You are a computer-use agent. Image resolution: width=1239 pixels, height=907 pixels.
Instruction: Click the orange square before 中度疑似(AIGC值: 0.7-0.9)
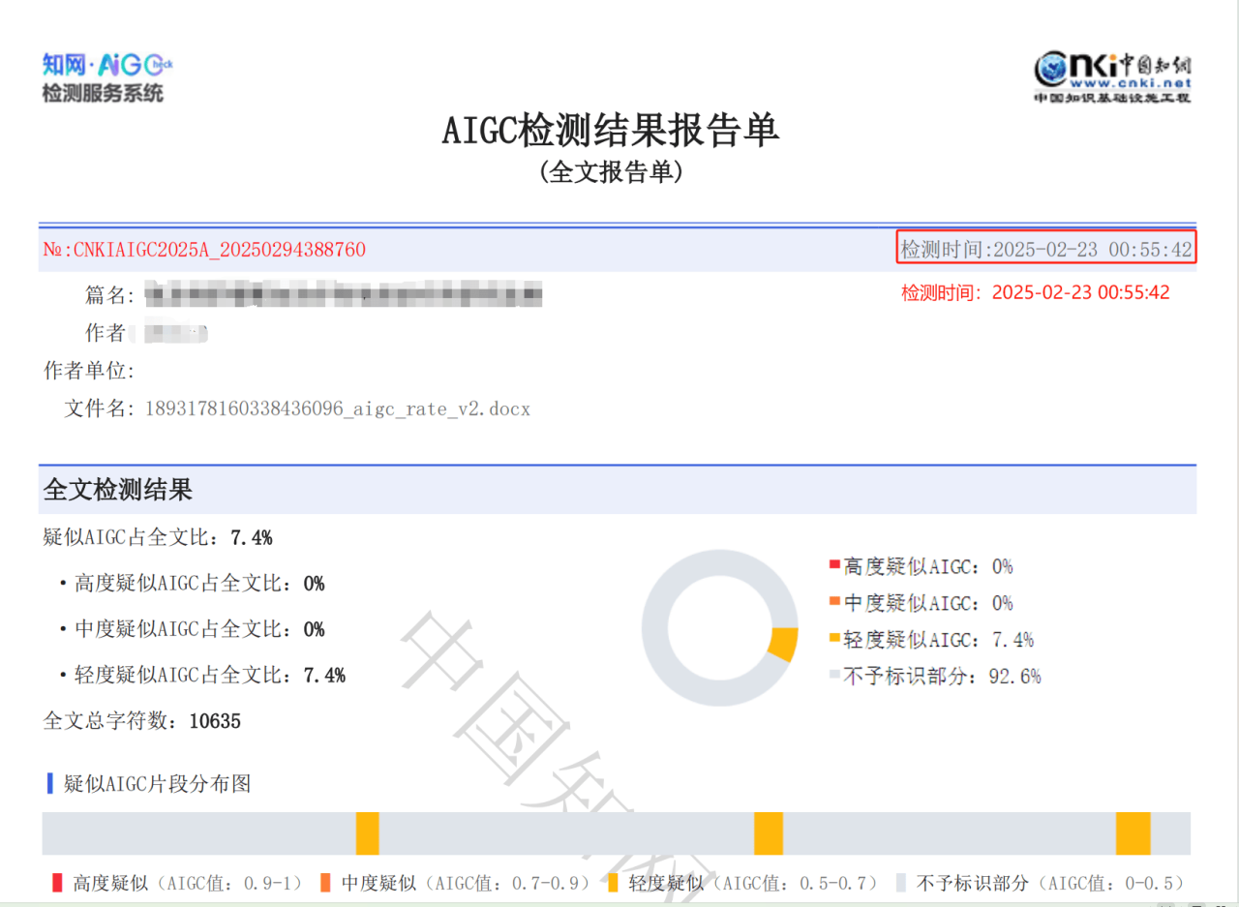pos(325,882)
